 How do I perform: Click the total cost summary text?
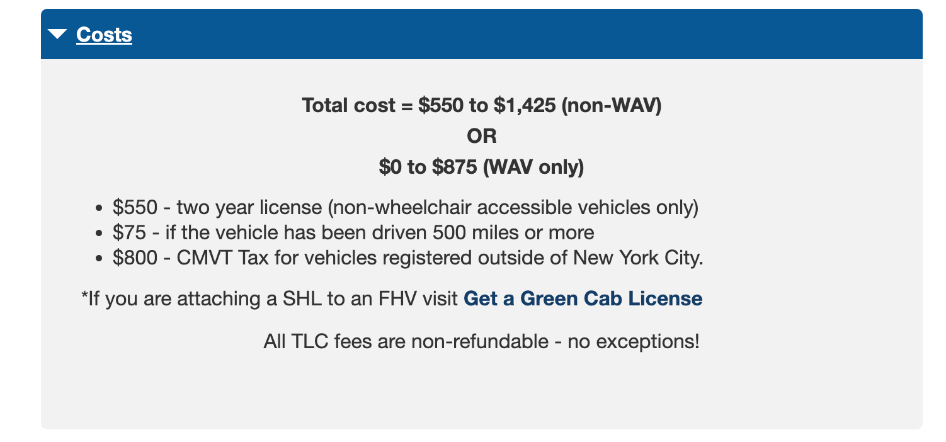(483, 105)
